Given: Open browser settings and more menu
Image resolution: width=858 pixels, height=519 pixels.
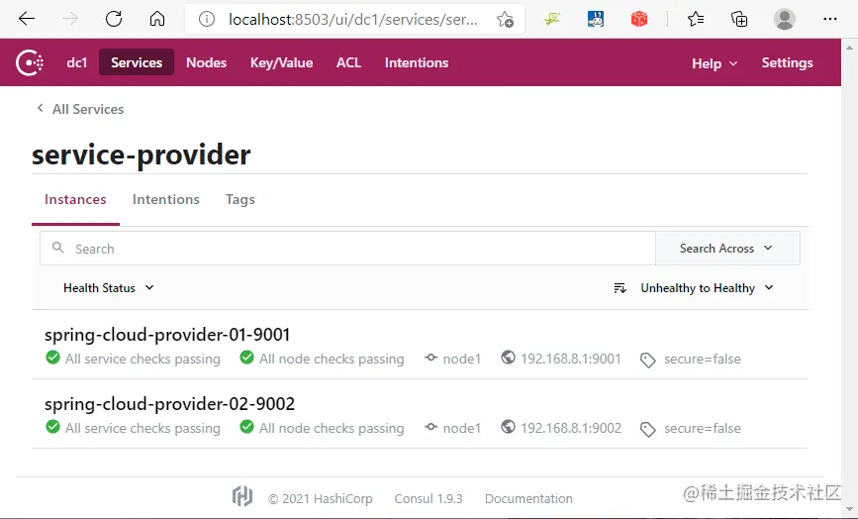Looking at the screenshot, I should pyautogui.click(x=830, y=19).
